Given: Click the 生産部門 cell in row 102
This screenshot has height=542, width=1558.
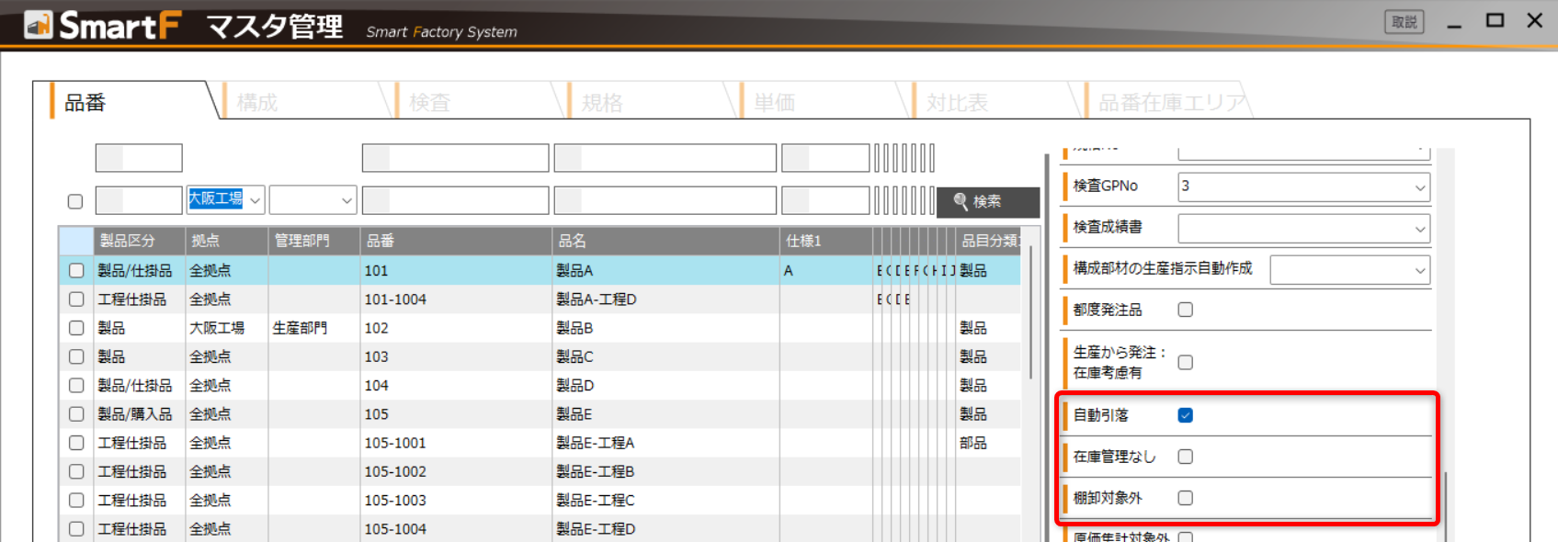Looking at the screenshot, I should point(313,328).
